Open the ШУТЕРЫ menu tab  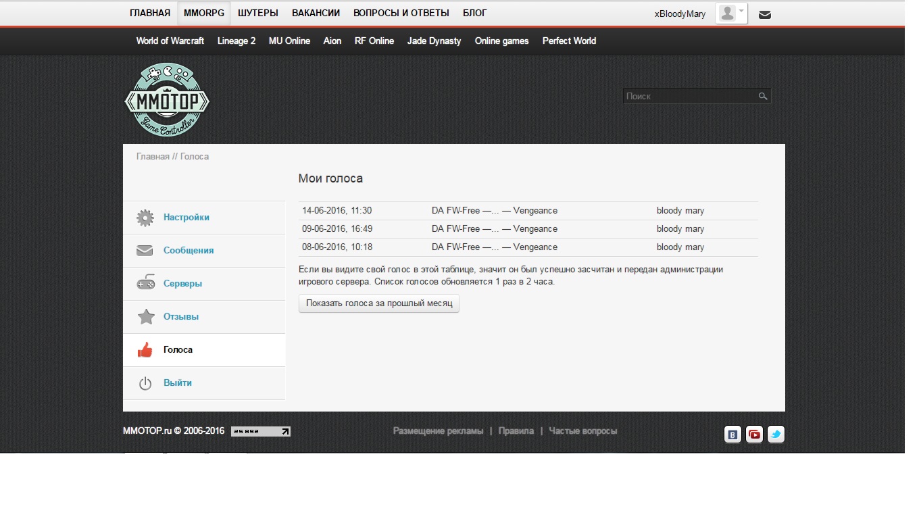[257, 13]
